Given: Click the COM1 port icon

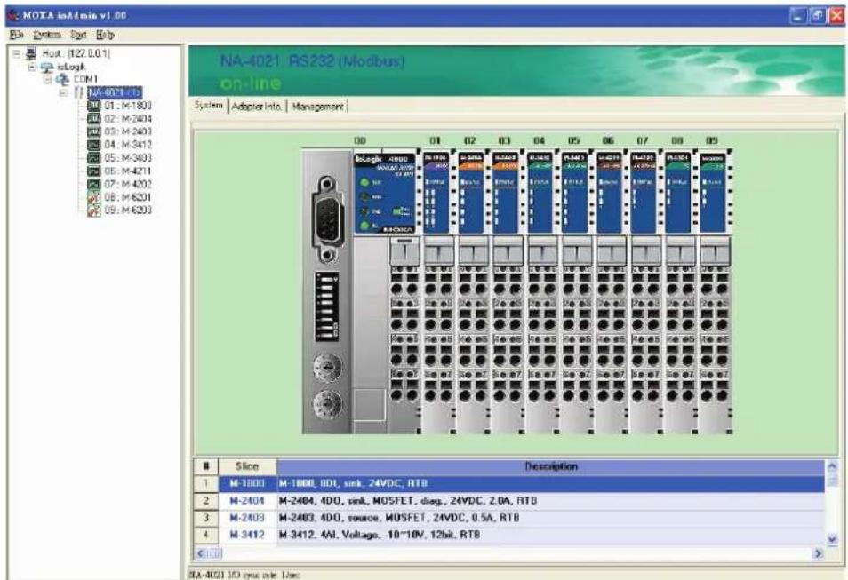Looking at the screenshot, I should tap(63, 79).
